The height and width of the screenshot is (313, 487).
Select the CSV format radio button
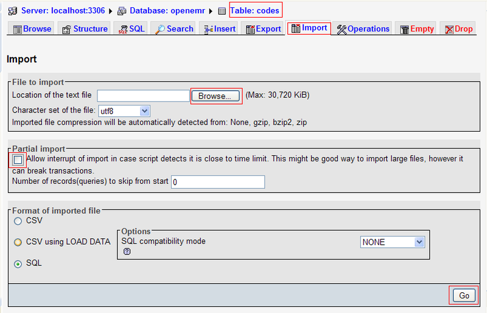18,220
